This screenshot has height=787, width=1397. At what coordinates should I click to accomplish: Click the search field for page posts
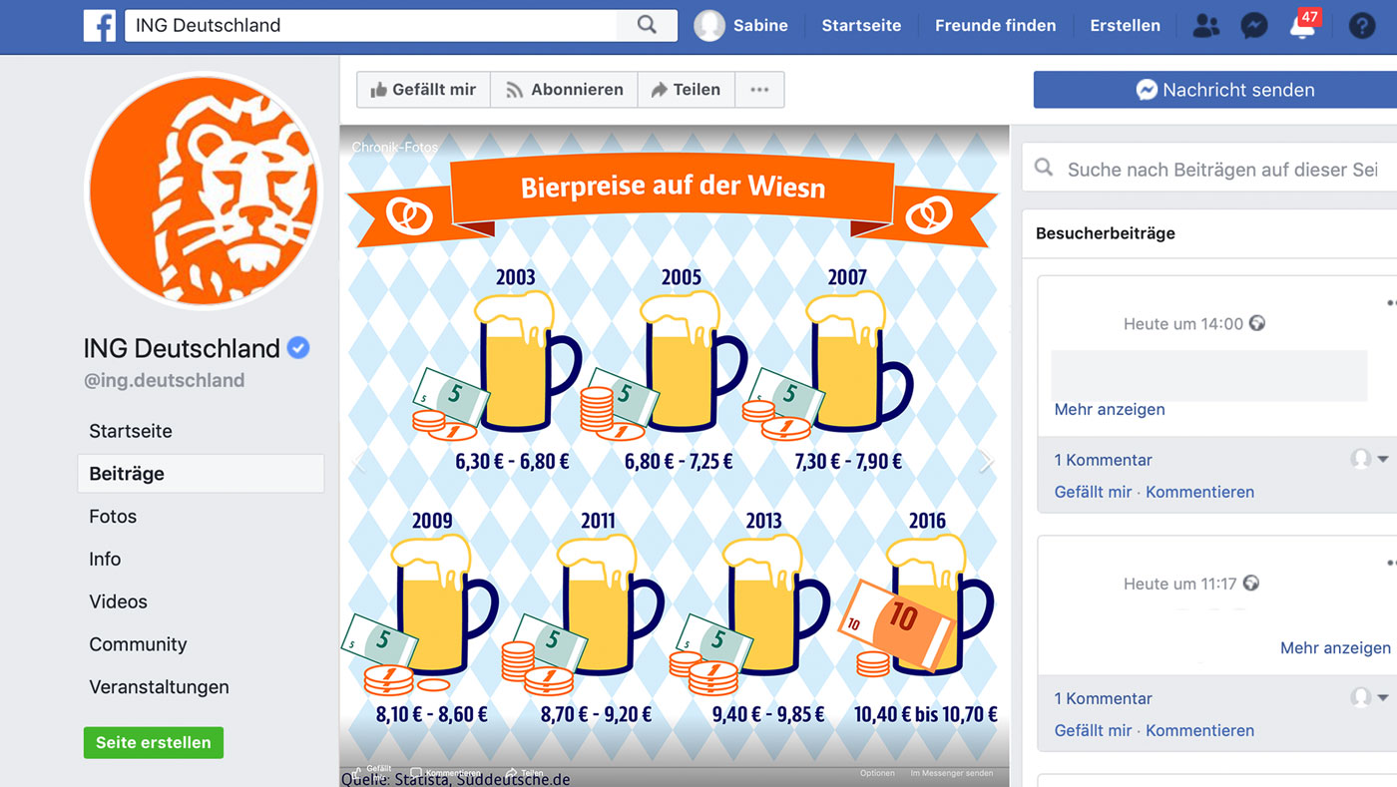tap(1221, 170)
